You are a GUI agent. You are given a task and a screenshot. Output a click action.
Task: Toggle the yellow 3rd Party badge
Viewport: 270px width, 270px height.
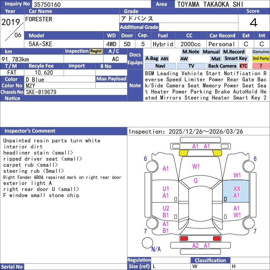pyautogui.click(x=261, y=59)
